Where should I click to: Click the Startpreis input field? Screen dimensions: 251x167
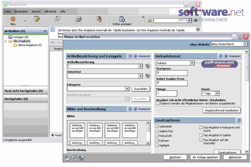coord(172,73)
